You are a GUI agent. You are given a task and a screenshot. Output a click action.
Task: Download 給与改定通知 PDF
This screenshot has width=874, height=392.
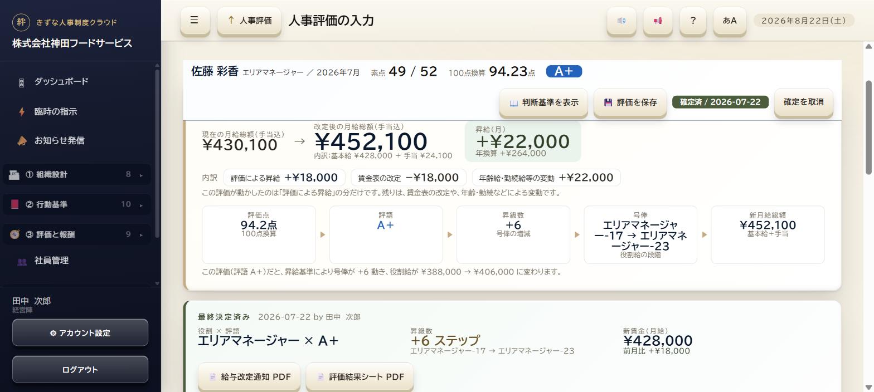pos(249,377)
